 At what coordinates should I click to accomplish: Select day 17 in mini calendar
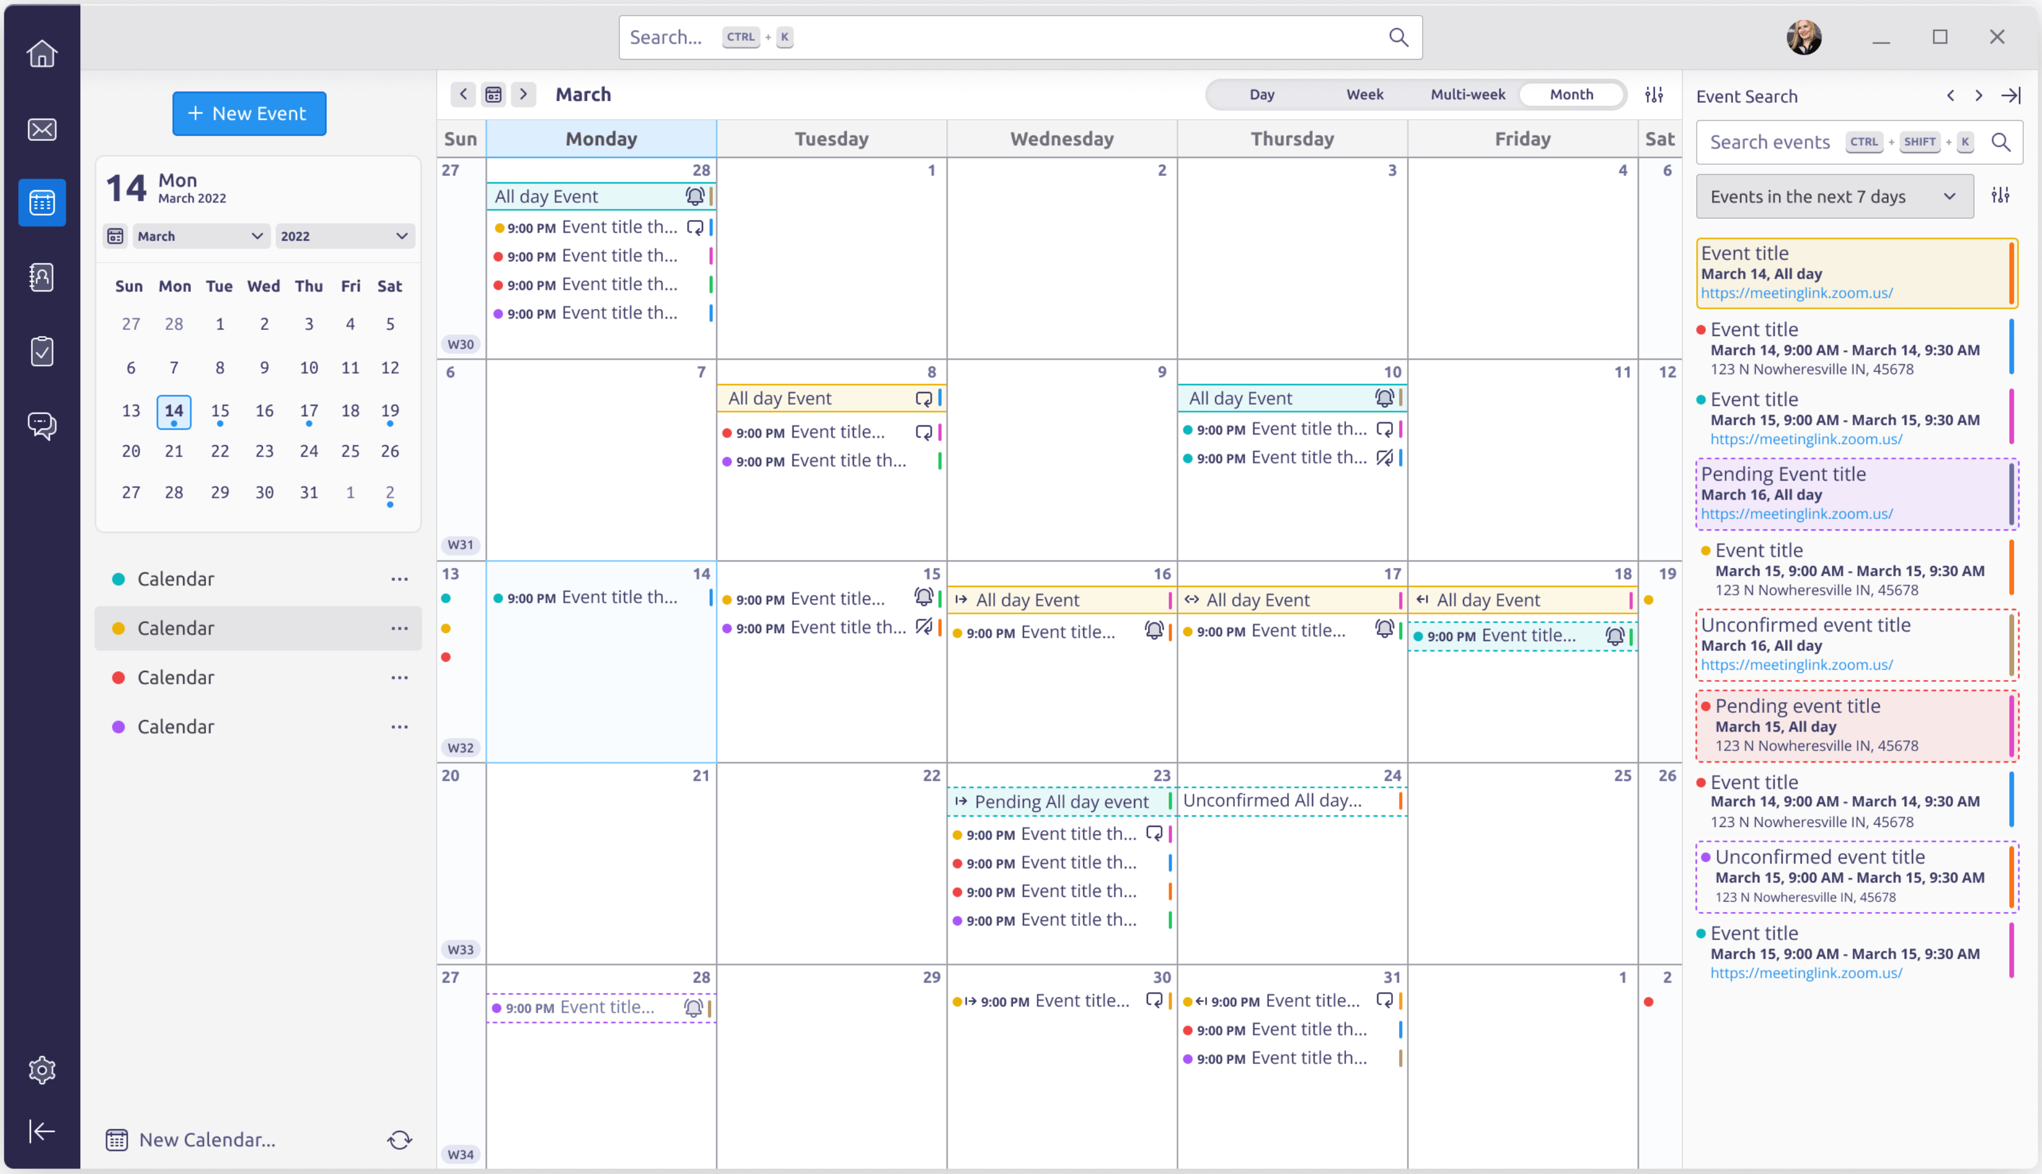tap(309, 410)
